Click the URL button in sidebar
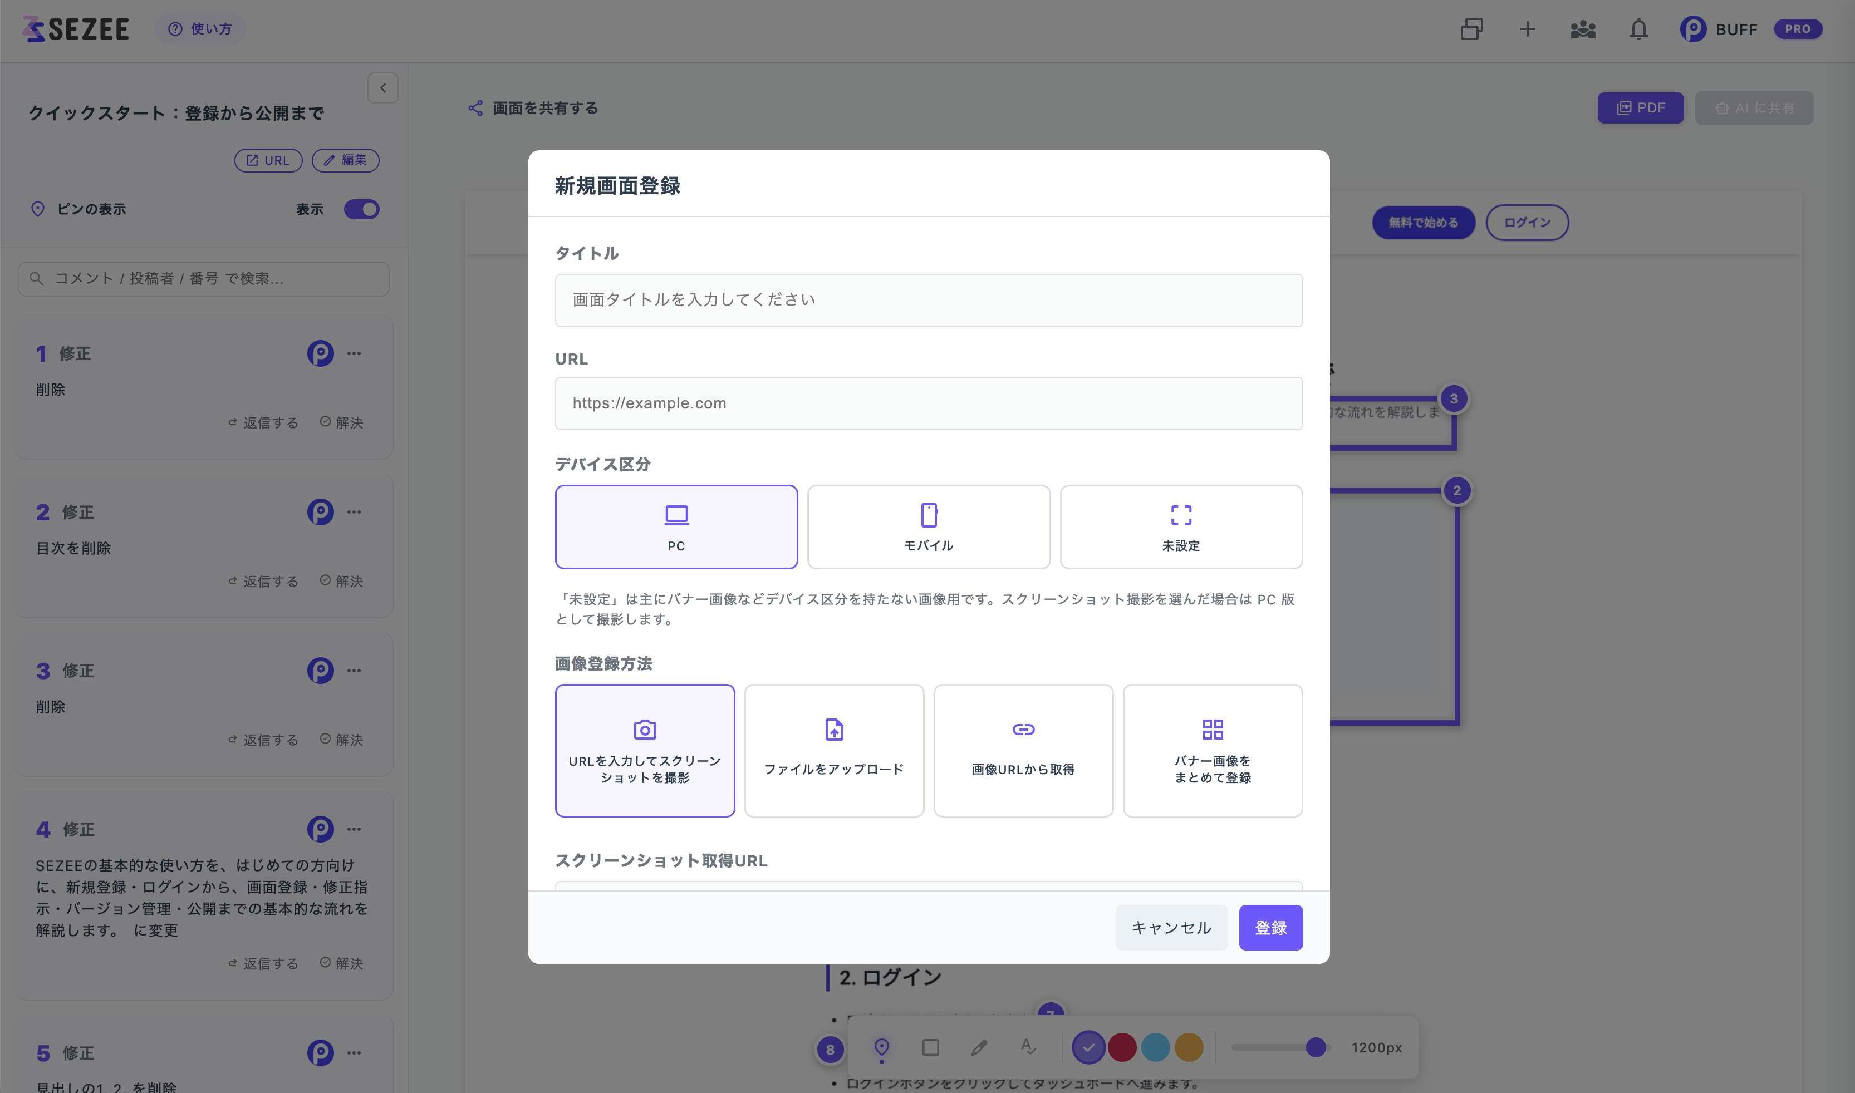Viewport: 1855px width, 1093px height. tap(268, 160)
